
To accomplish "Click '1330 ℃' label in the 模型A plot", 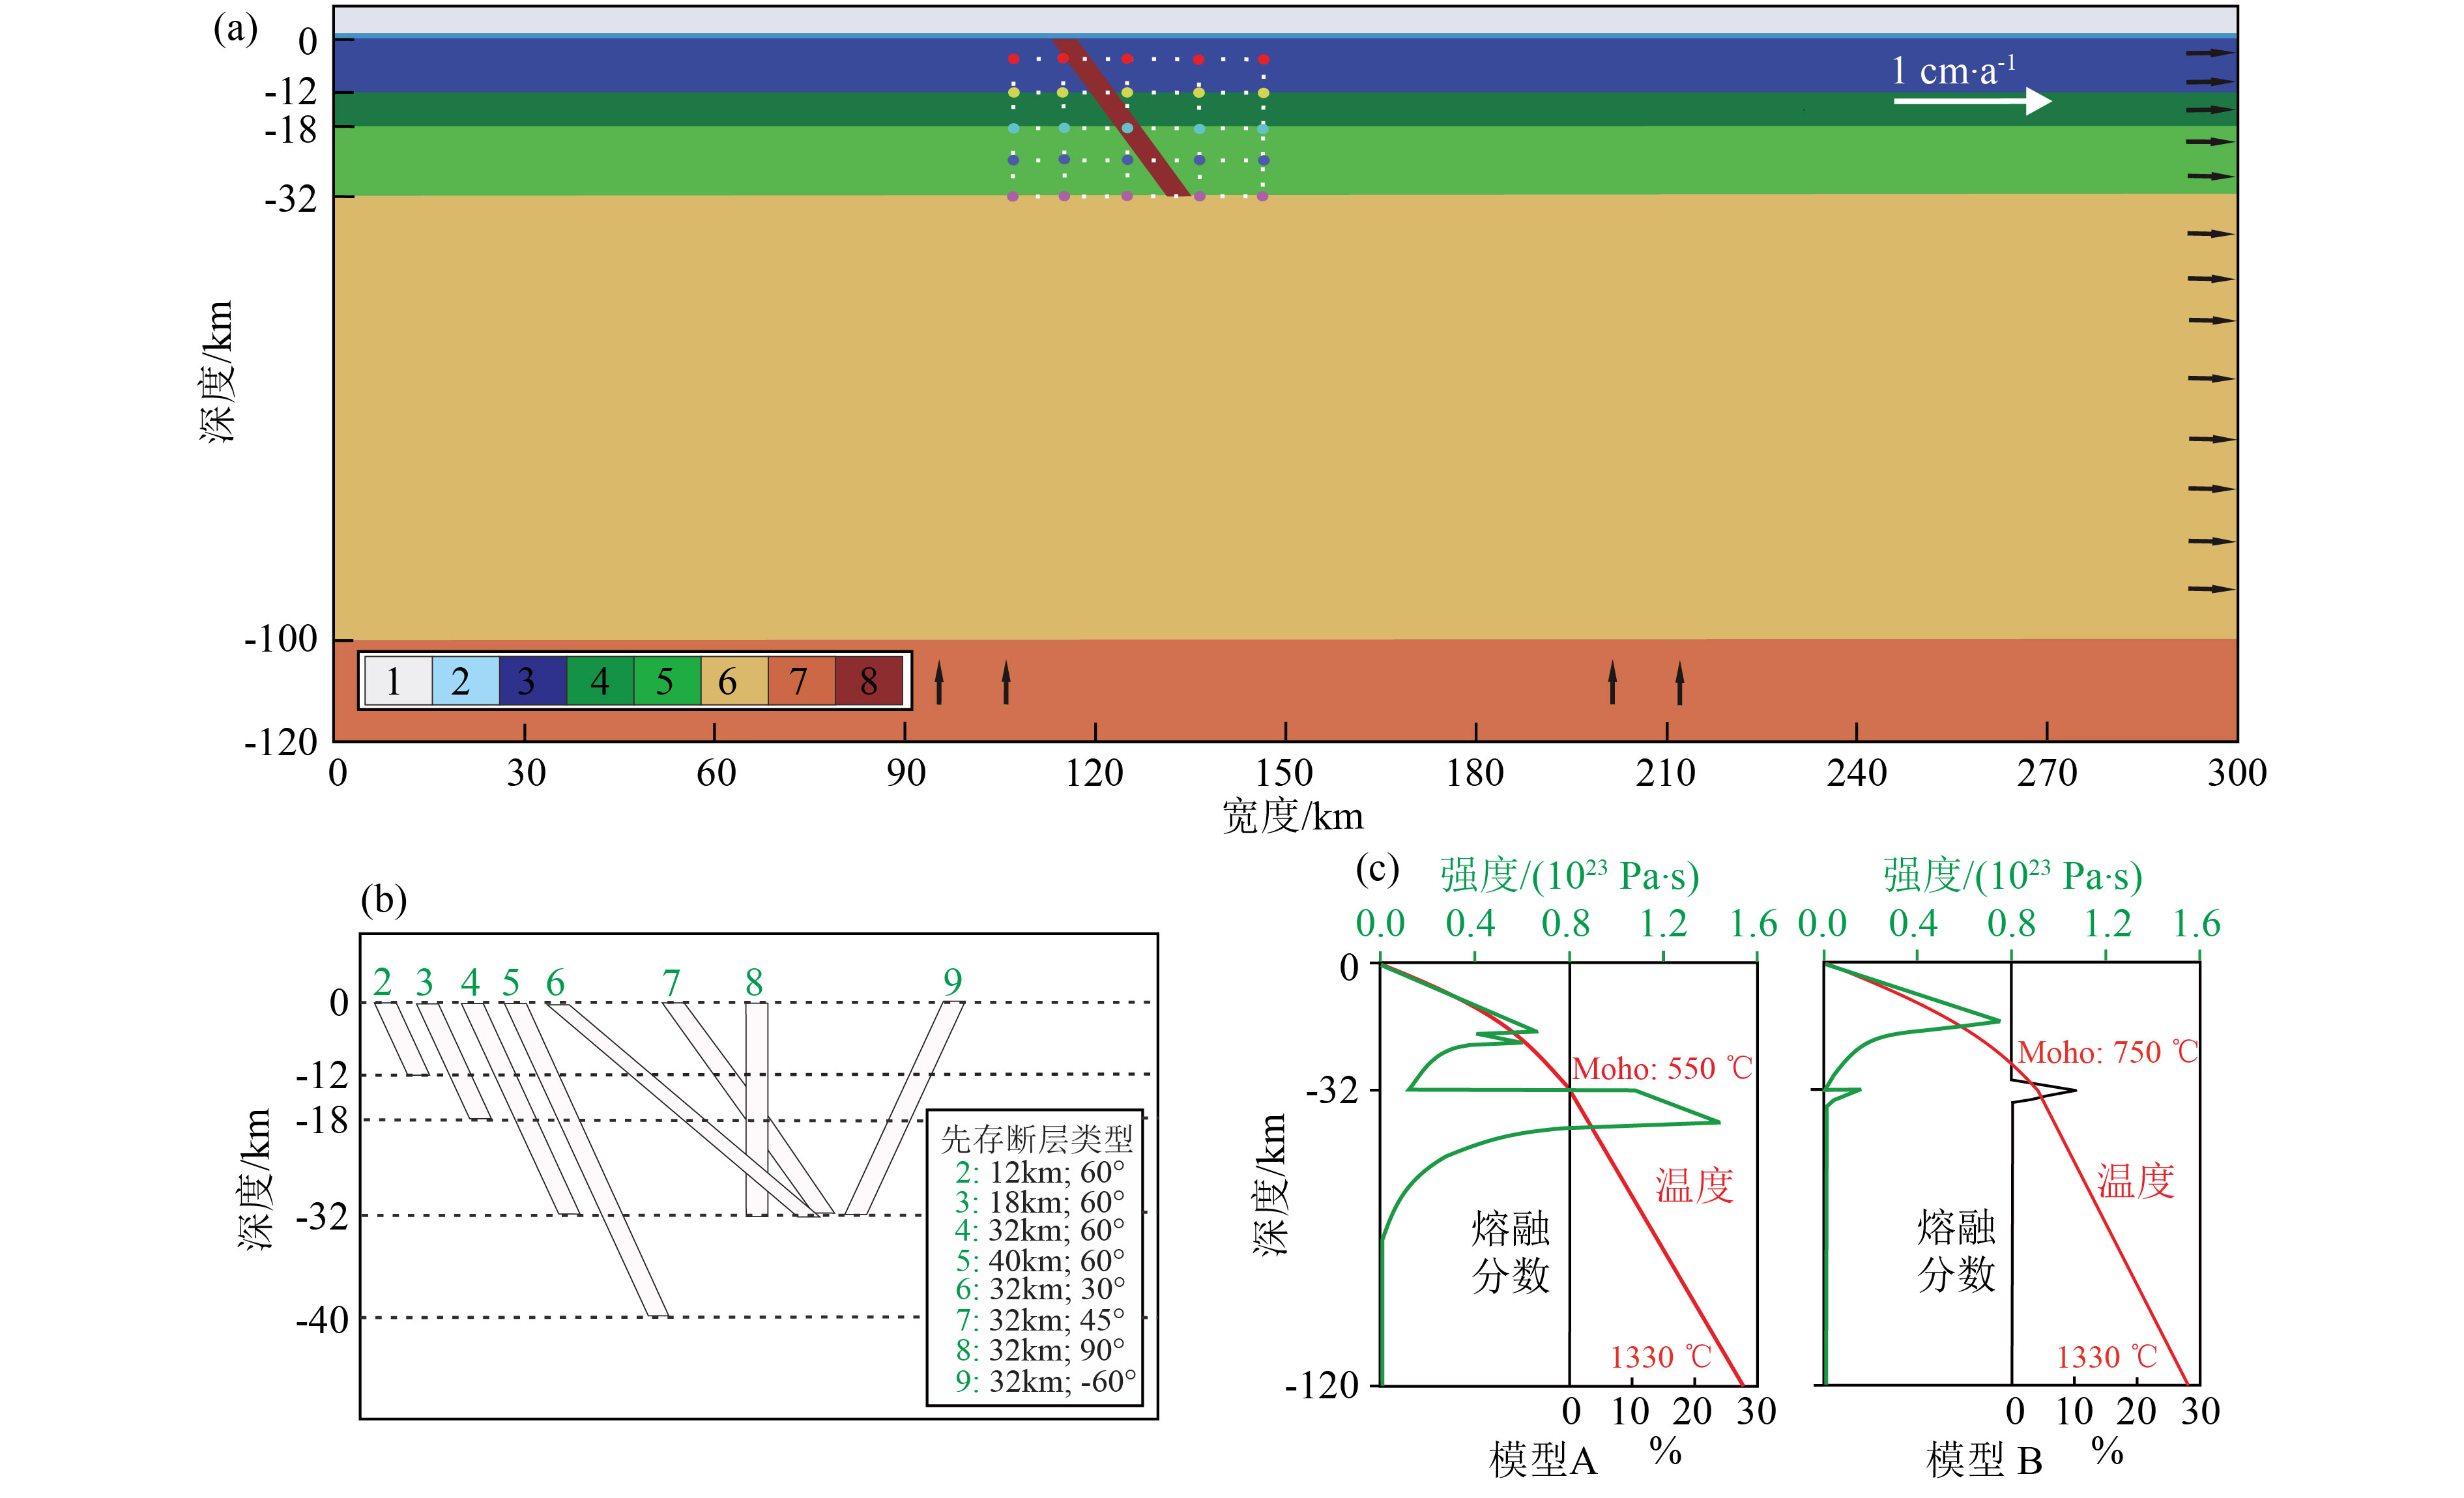I will pyautogui.click(x=1661, y=1357).
